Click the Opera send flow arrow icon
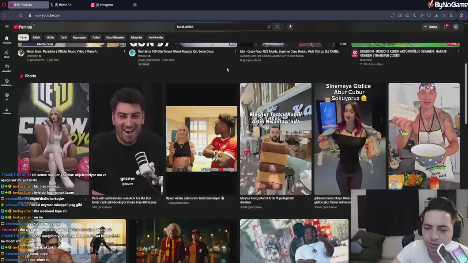The image size is (468, 263). tap(422, 15)
